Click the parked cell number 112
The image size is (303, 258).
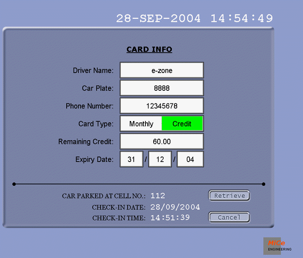(158, 196)
